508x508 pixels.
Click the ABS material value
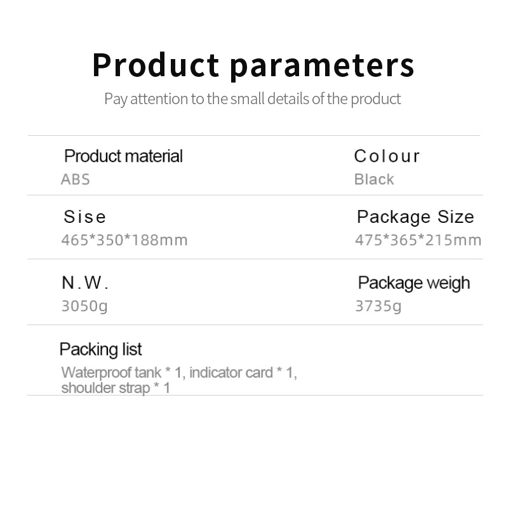pos(76,180)
